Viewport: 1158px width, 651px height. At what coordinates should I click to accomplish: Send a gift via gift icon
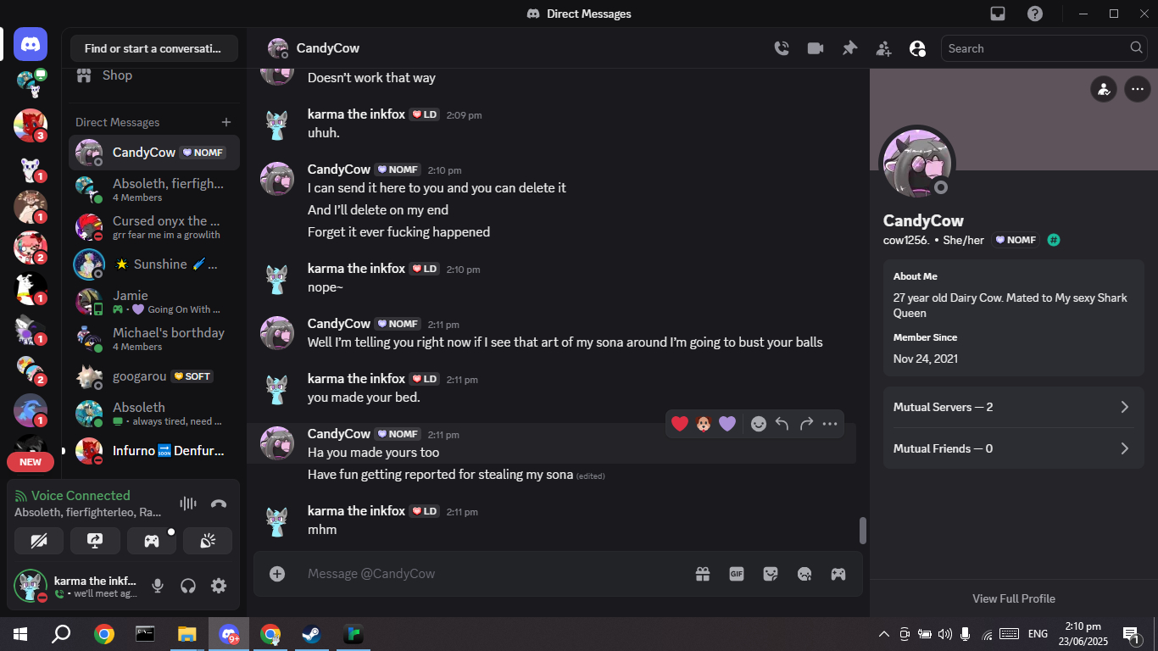tap(703, 574)
